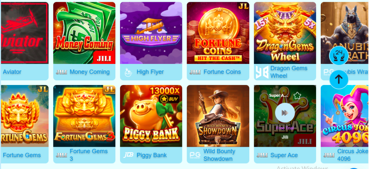Click the back-to-top arrow button
Image resolution: width=369 pixels, height=169 pixels.
[x=339, y=79]
